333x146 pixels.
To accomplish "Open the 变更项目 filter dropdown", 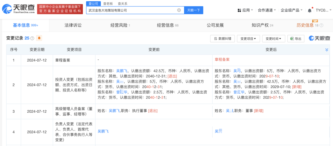I will tap(248, 39).
